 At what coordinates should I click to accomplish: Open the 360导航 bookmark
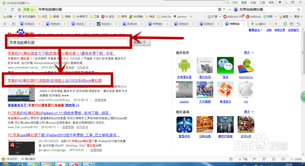coord(136,17)
